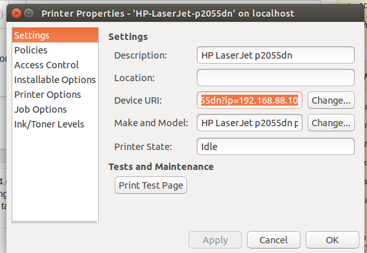Click the Description text field

coord(275,55)
